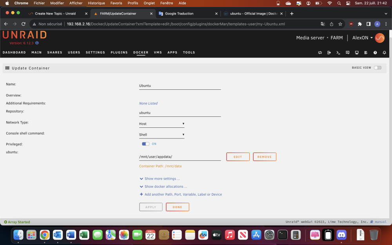The height and width of the screenshot is (245, 392).
Task: Open the manual link in footer
Action: click(379, 222)
